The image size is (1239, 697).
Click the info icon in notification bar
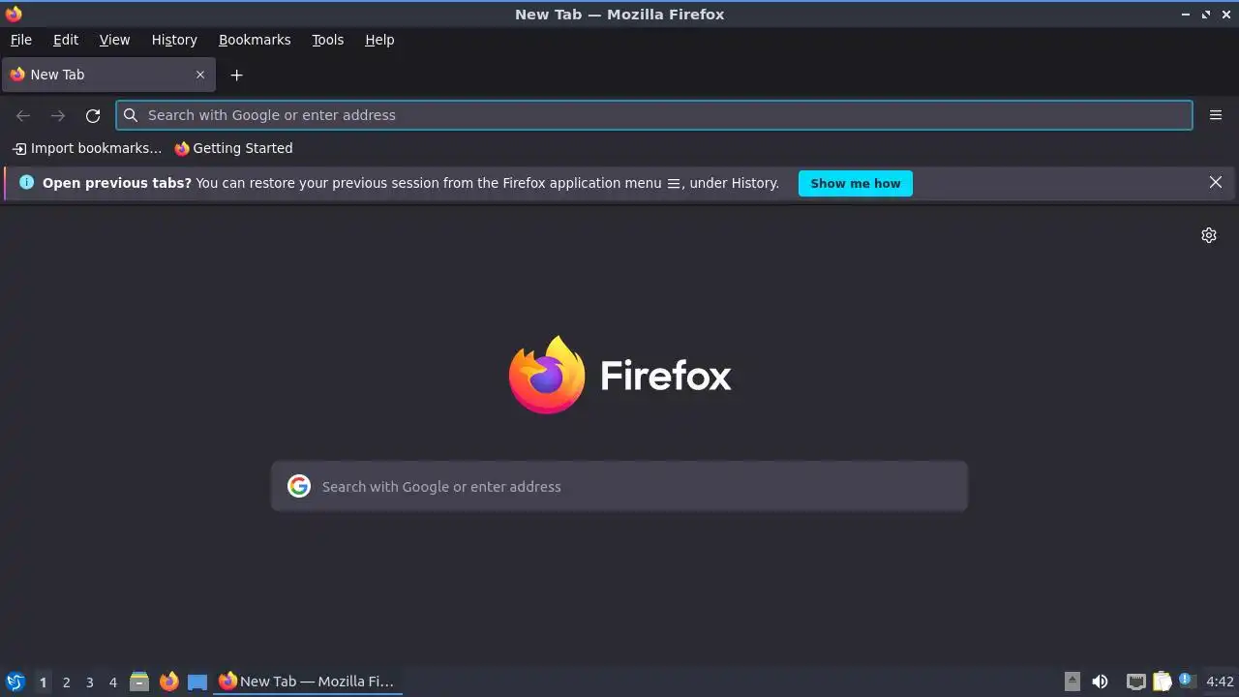(x=26, y=182)
